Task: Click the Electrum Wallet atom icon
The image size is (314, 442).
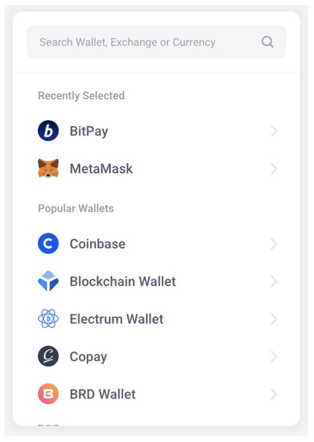Action: coord(48,319)
